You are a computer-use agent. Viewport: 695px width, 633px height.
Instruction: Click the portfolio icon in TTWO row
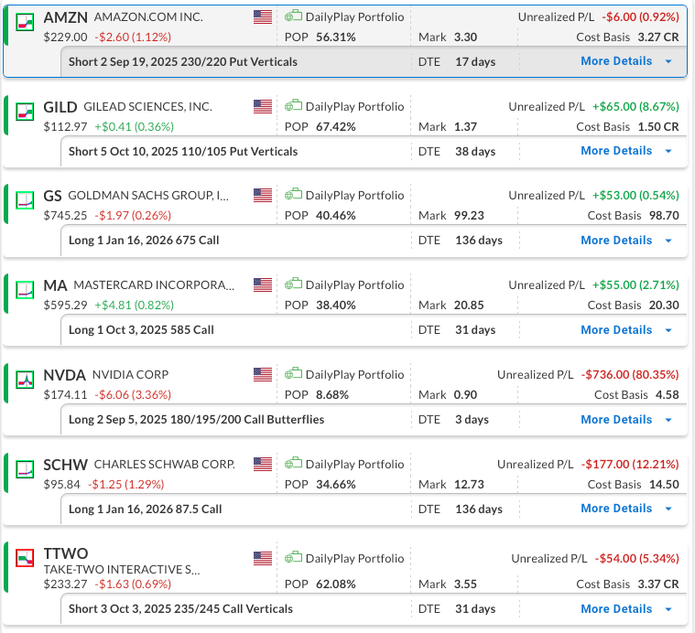pos(293,558)
